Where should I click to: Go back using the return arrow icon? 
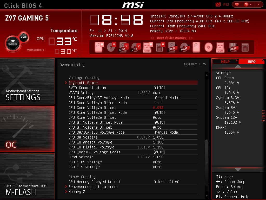pyautogui.click(x=204, y=64)
